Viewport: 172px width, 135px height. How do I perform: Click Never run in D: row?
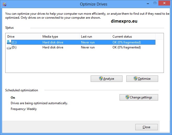88,47
